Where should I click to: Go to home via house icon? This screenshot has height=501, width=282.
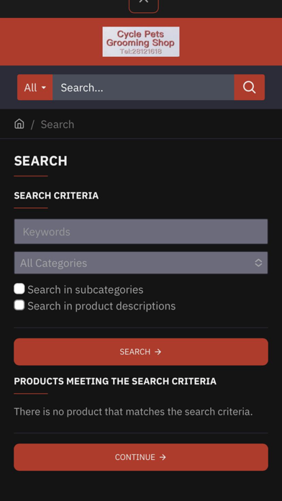click(x=19, y=124)
